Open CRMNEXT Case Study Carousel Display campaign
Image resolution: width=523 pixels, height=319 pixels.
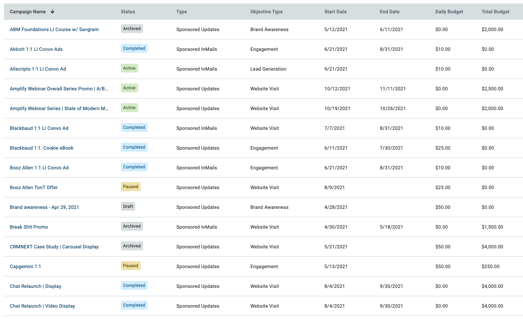[x=54, y=246]
